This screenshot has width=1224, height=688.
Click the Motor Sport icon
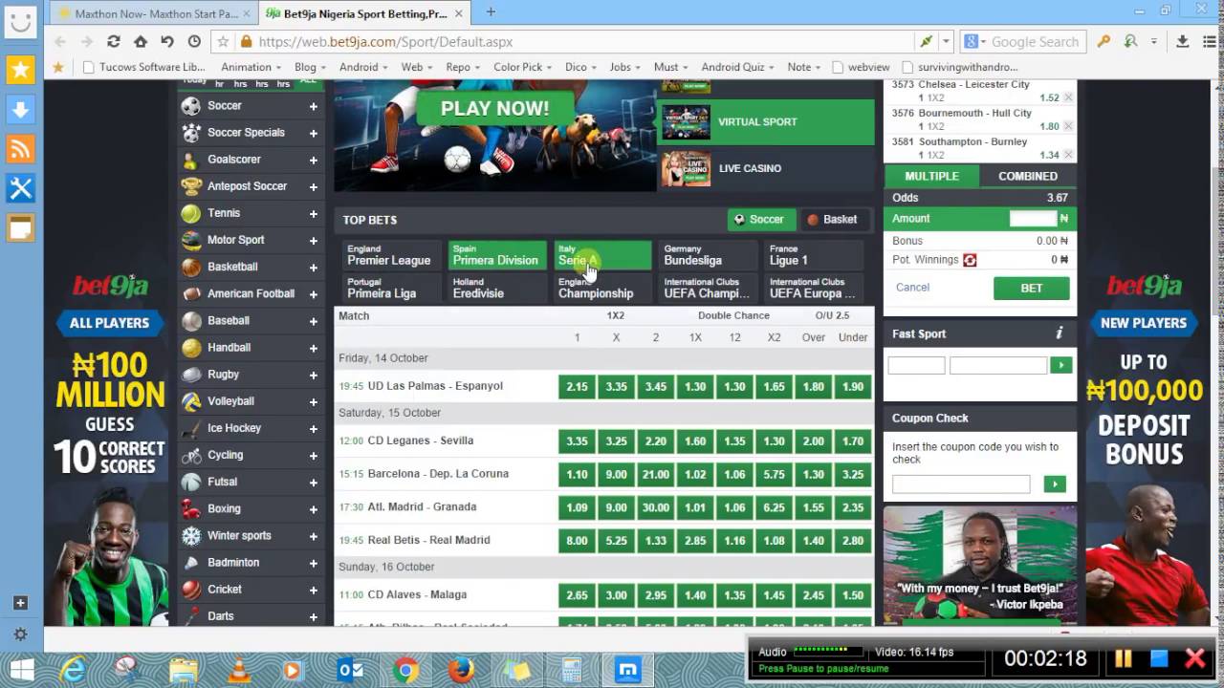coord(191,240)
